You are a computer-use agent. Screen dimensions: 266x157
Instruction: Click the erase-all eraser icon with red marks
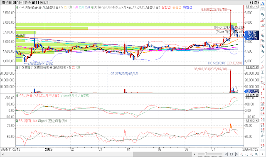pos(262,20)
